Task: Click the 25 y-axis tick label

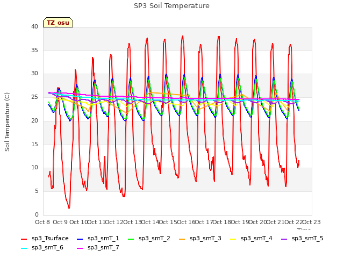Action: click(34, 97)
